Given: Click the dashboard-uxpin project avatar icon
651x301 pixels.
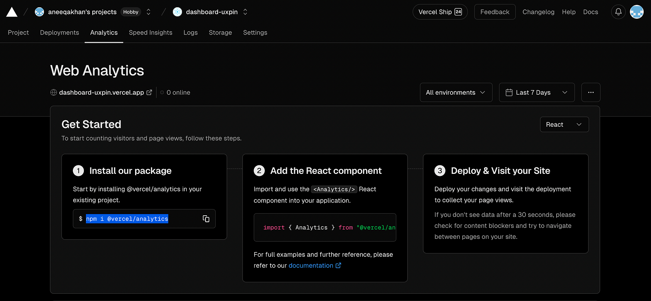Looking at the screenshot, I should [177, 12].
